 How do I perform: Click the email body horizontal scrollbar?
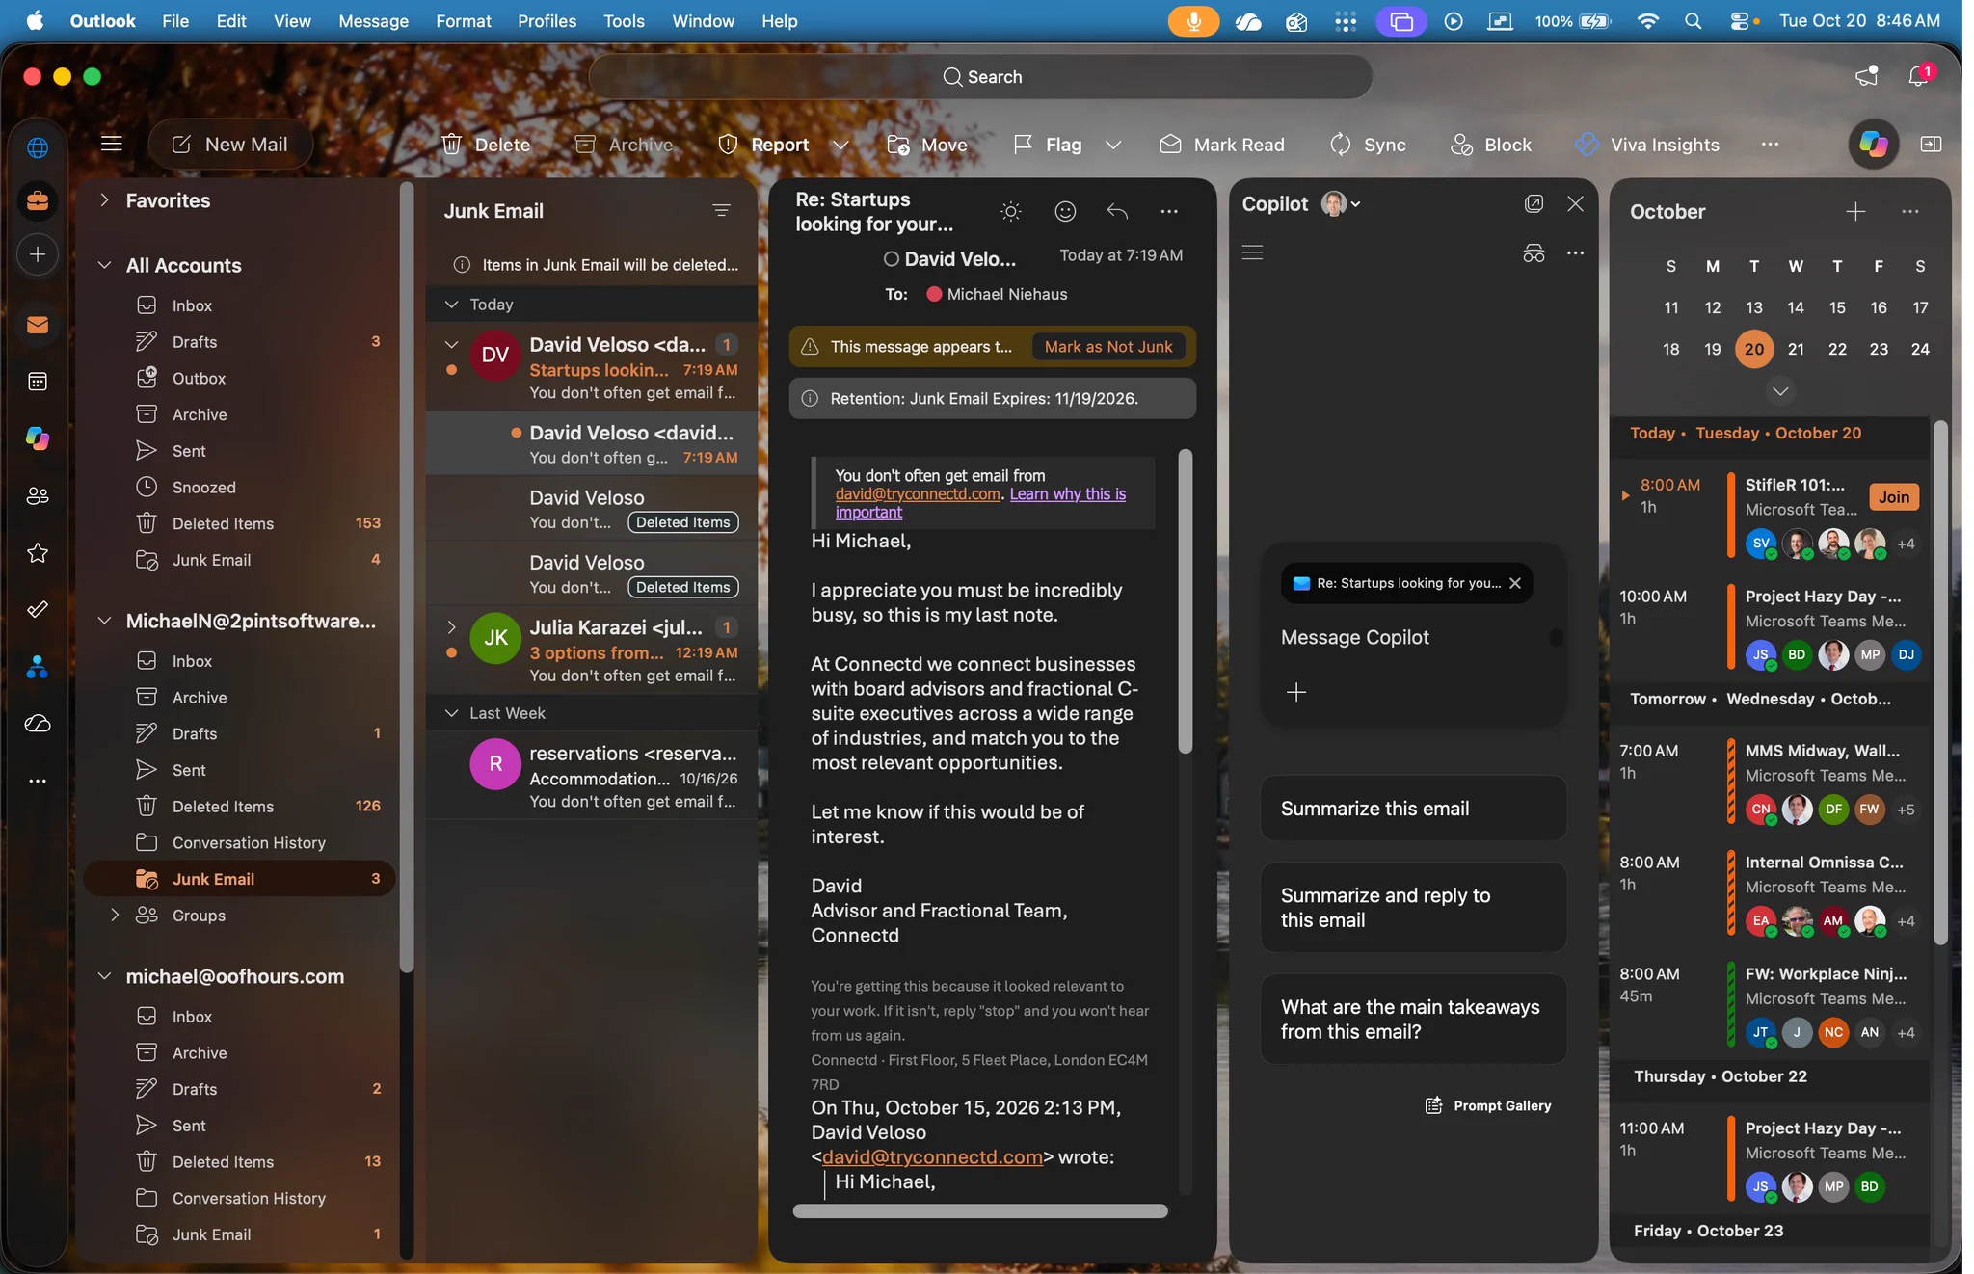pyautogui.click(x=980, y=1211)
